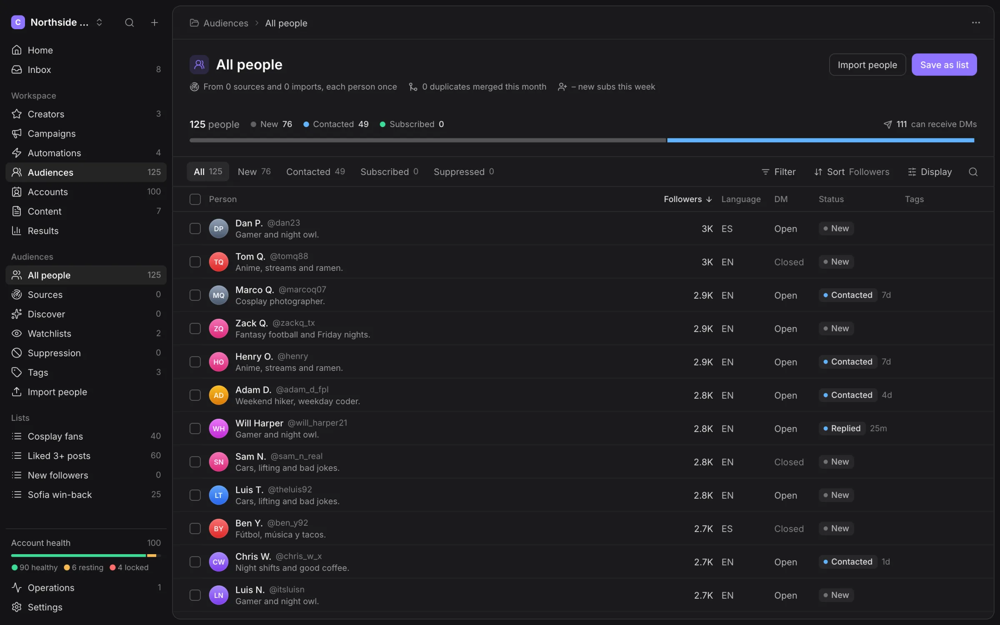Go to Home in the sidebar
Screen dimensions: 1000x625
click(x=86, y=50)
